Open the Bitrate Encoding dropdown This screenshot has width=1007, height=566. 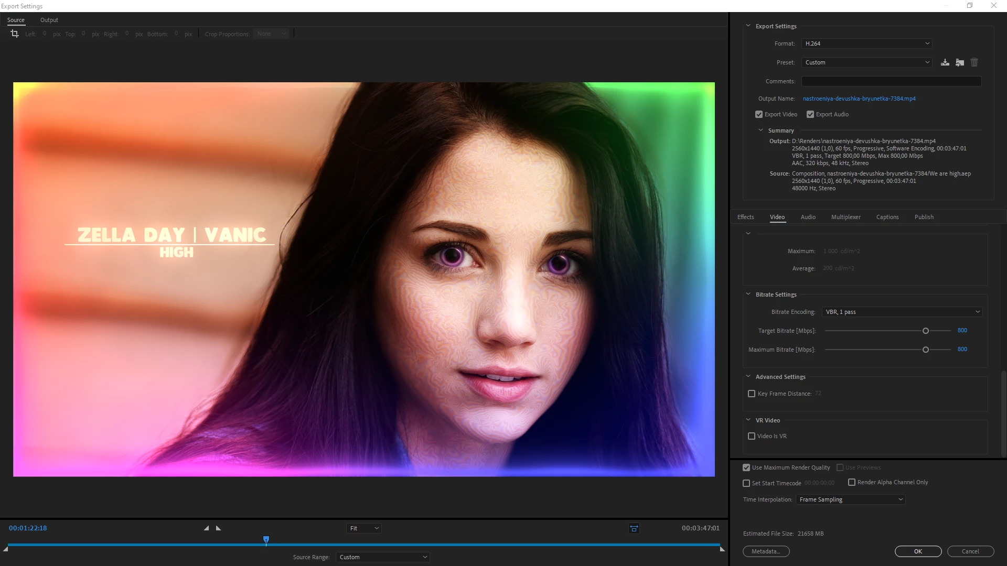tap(902, 312)
